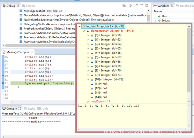
Task: Expand the [2]= Integer (id=64) element
Action: click(88, 44)
